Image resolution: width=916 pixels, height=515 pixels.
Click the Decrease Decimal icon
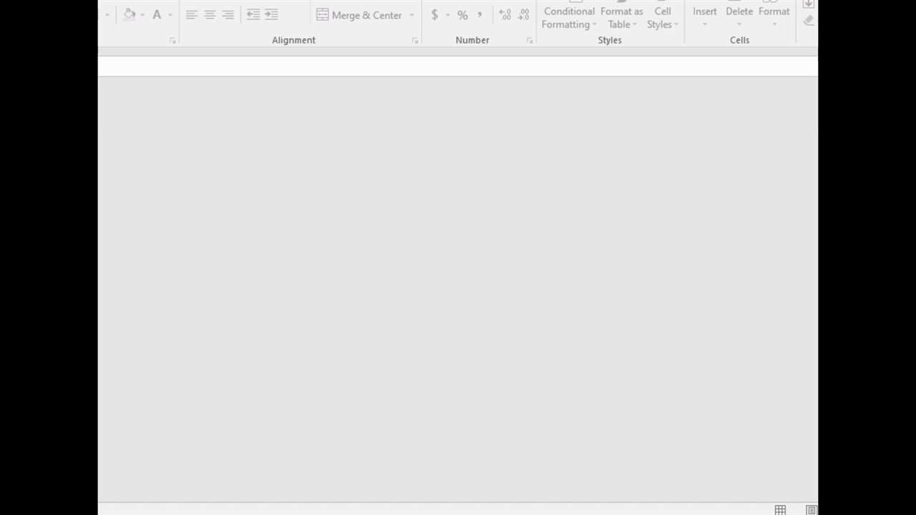pos(523,15)
